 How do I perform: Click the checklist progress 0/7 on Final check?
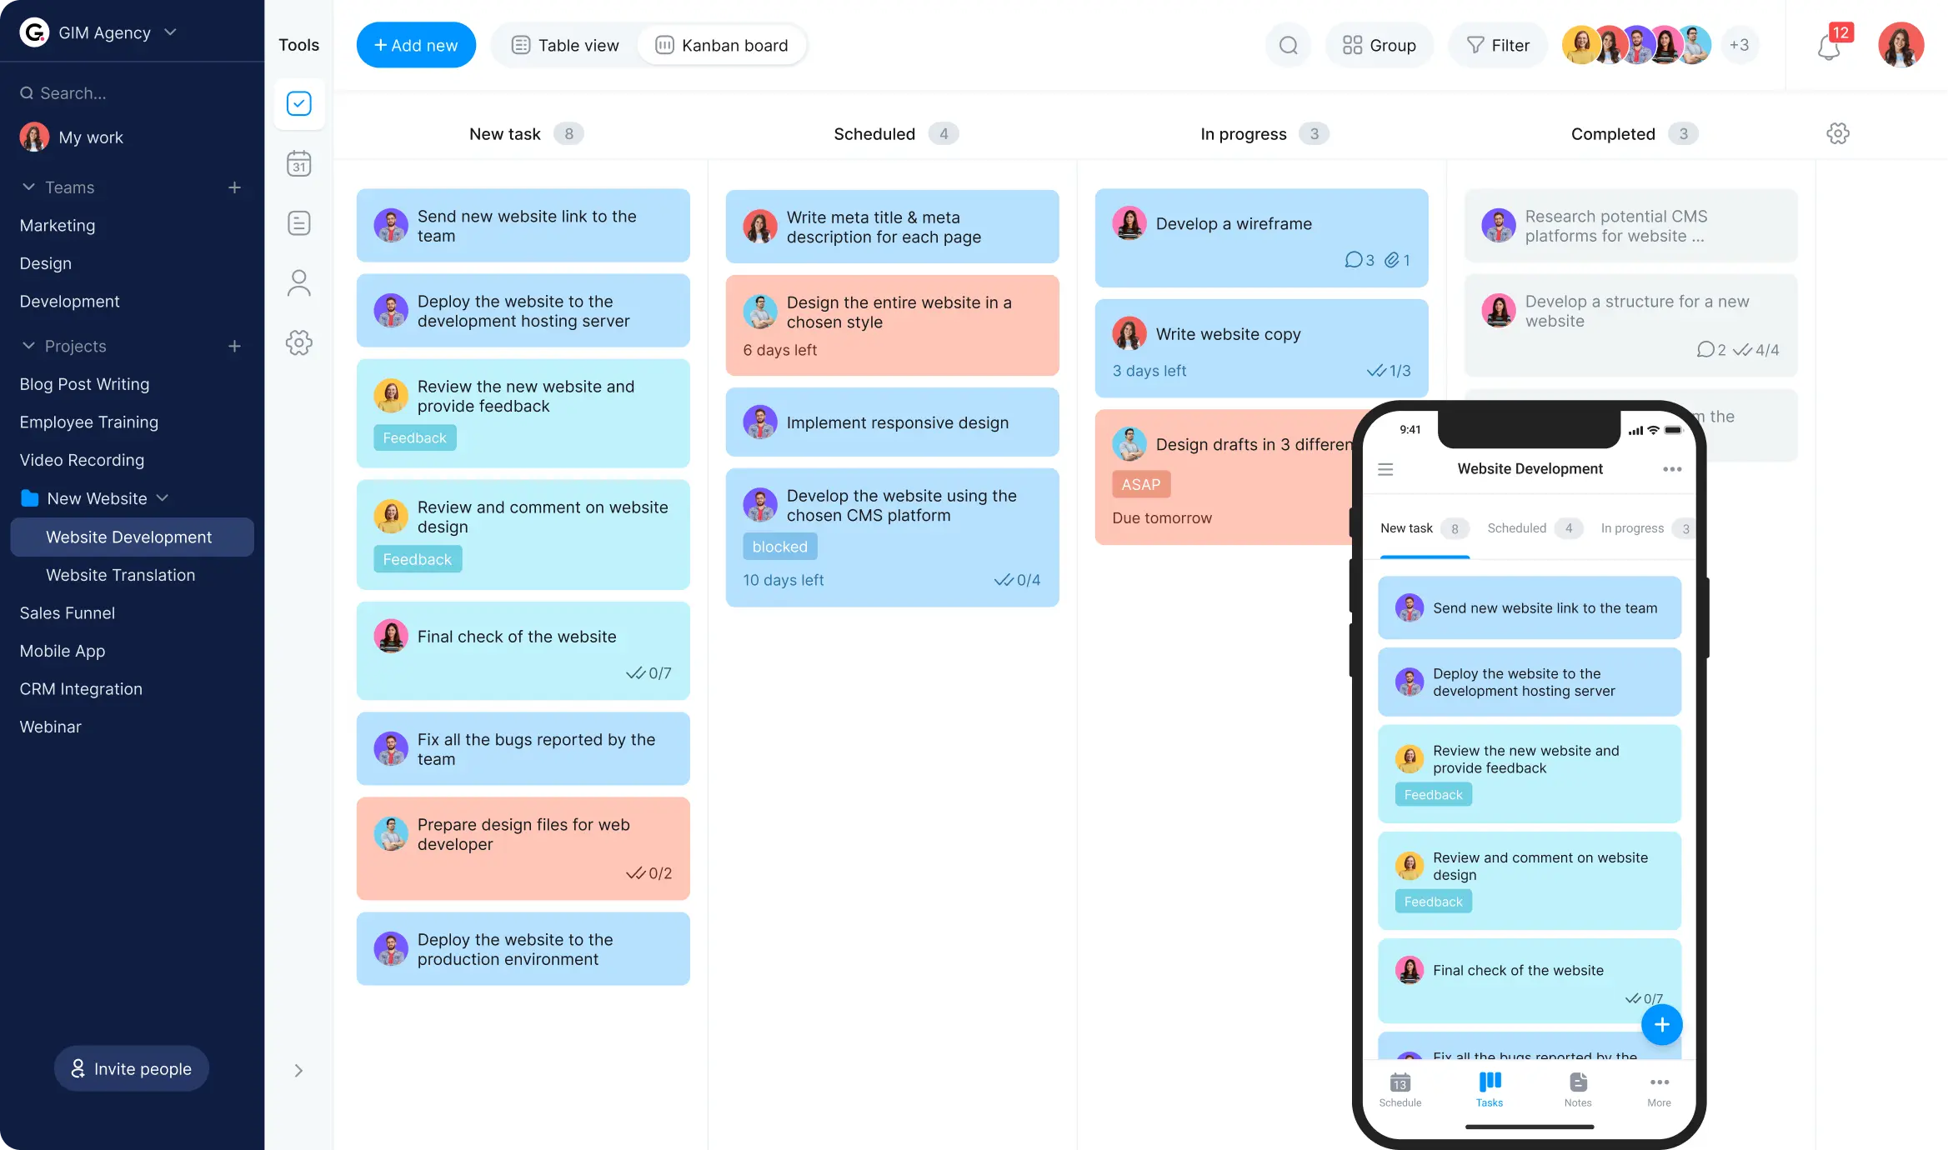(648, 673)
